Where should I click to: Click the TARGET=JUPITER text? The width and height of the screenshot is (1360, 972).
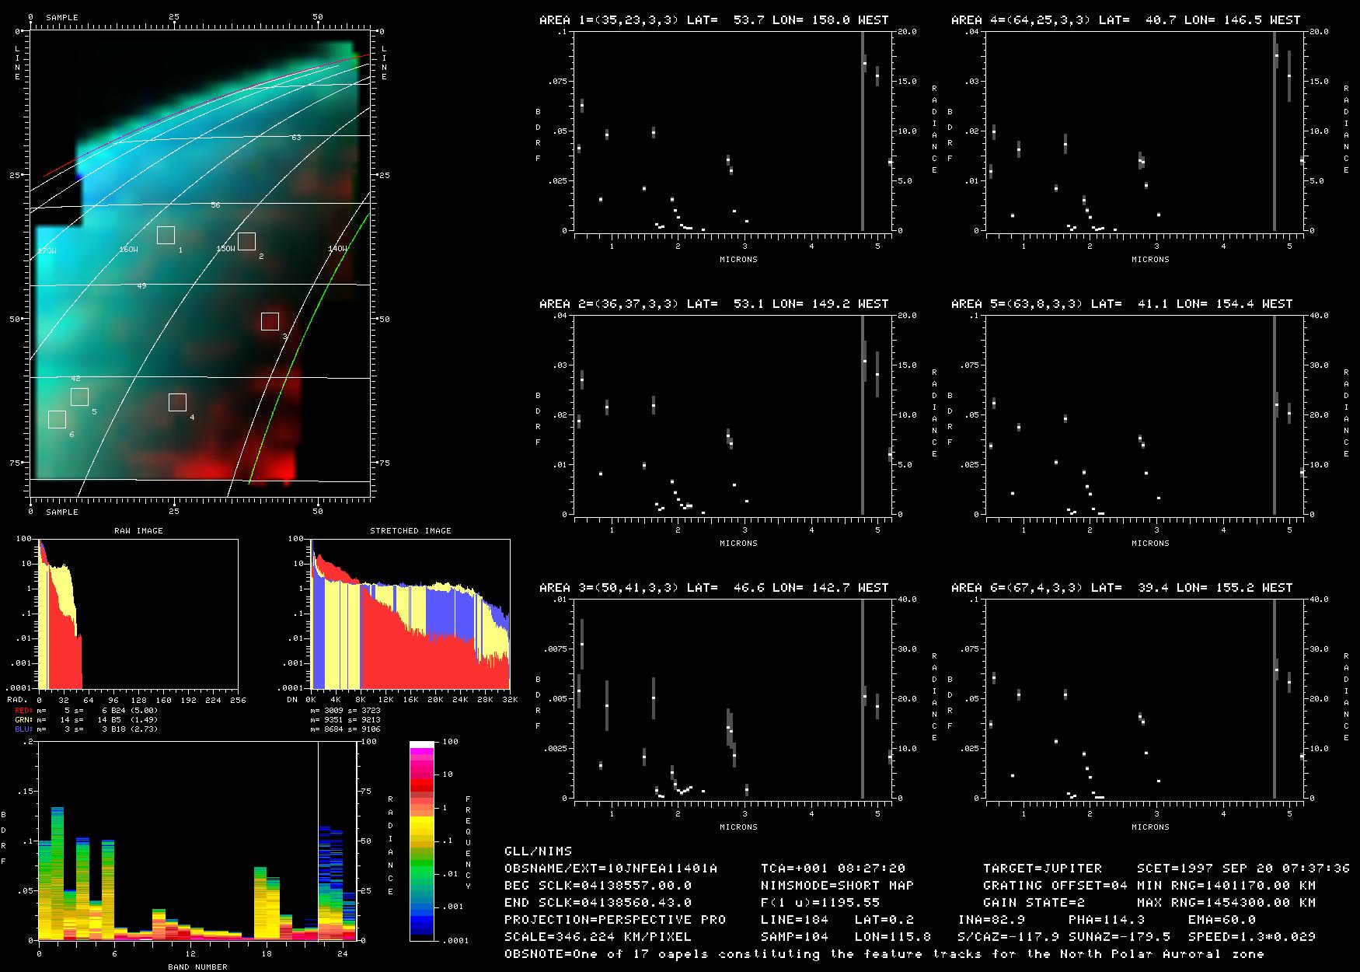tap(1042, 868)
